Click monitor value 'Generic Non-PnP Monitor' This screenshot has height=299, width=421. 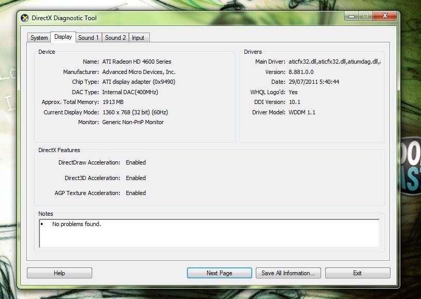click(x=133, y=122)
